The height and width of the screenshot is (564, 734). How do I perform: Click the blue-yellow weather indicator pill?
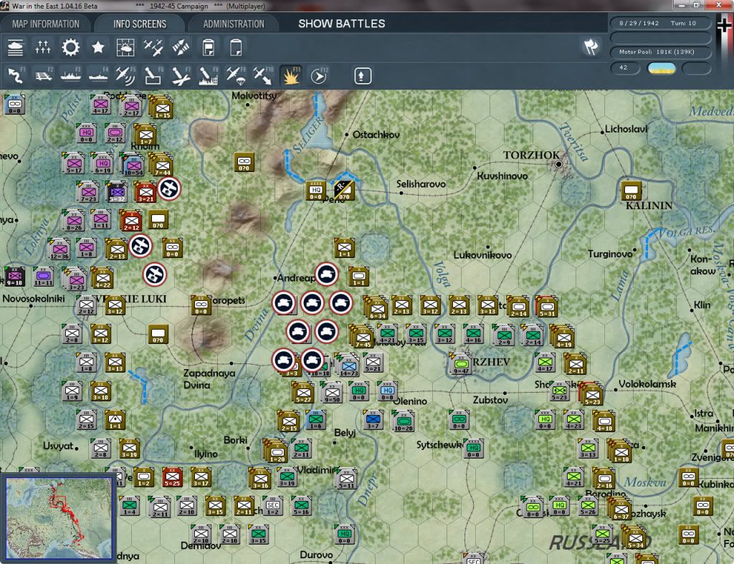tap(661, 68)
